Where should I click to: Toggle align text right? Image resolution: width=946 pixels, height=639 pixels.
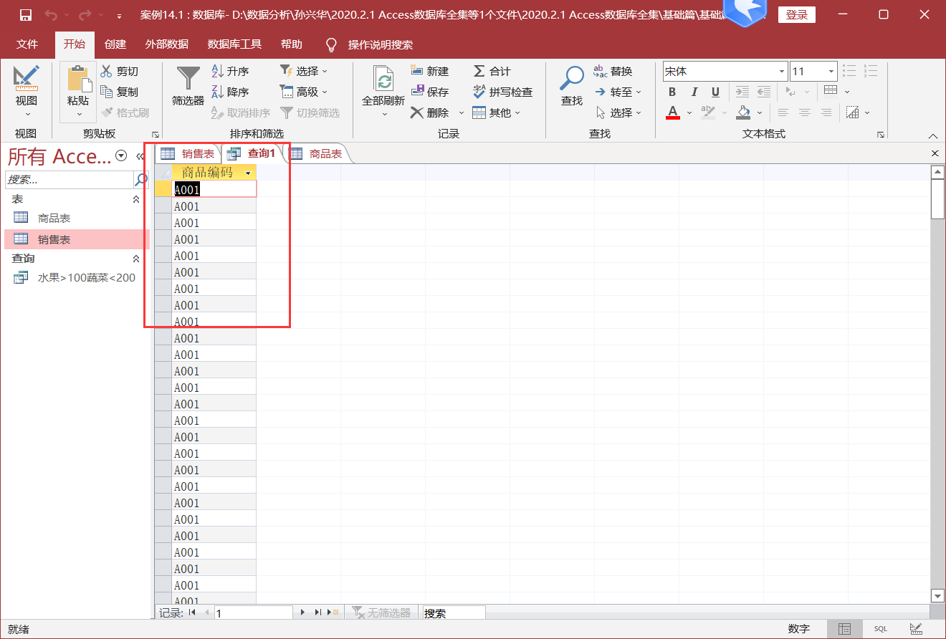click(x=826, y=112)
